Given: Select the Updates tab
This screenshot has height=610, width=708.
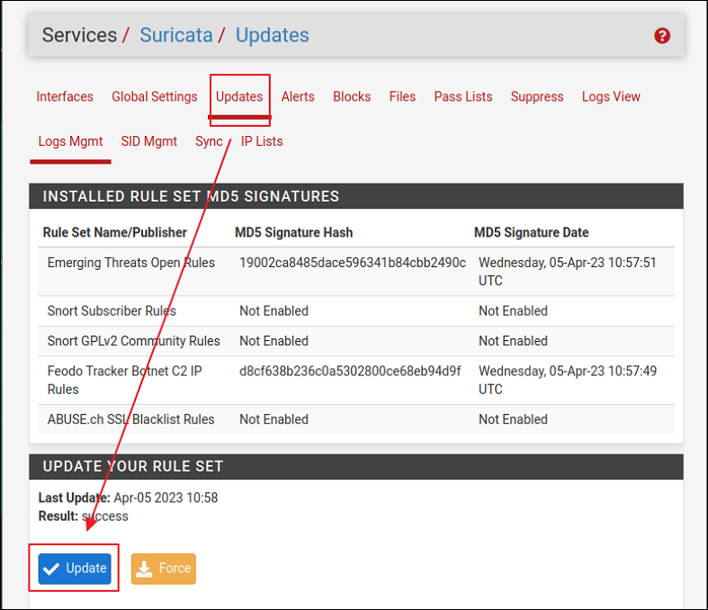Looking at the screenshot, I should pos(239,96).
